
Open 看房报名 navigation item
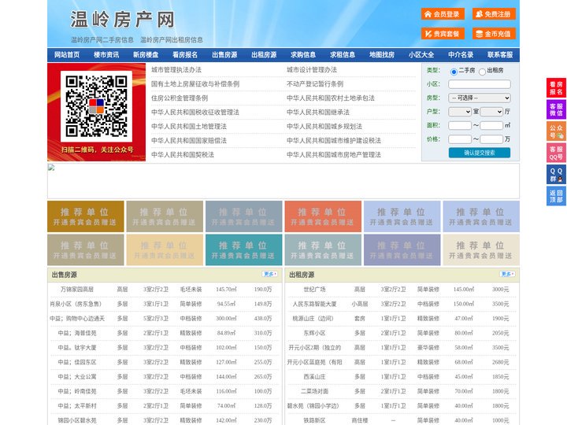coord(185,55)
